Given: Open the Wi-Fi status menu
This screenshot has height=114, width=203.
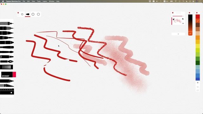Looking at the screenshot, I should click(x=176, y=1).
